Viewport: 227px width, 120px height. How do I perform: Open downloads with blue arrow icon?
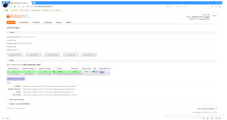point(220,7)
